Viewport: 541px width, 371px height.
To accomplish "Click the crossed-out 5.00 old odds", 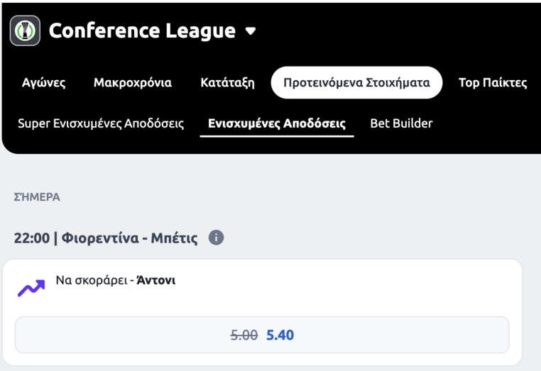I will coord(244,335).
